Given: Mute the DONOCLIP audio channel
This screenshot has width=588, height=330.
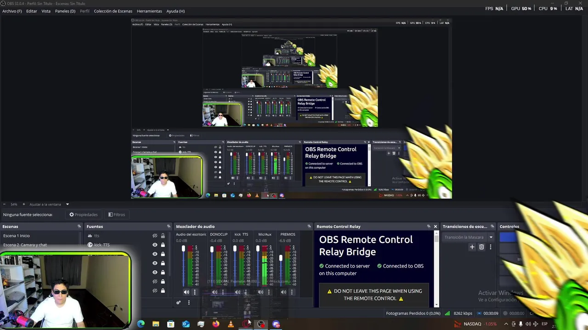Looking at the screenshot, I should [x=215, y=292].
